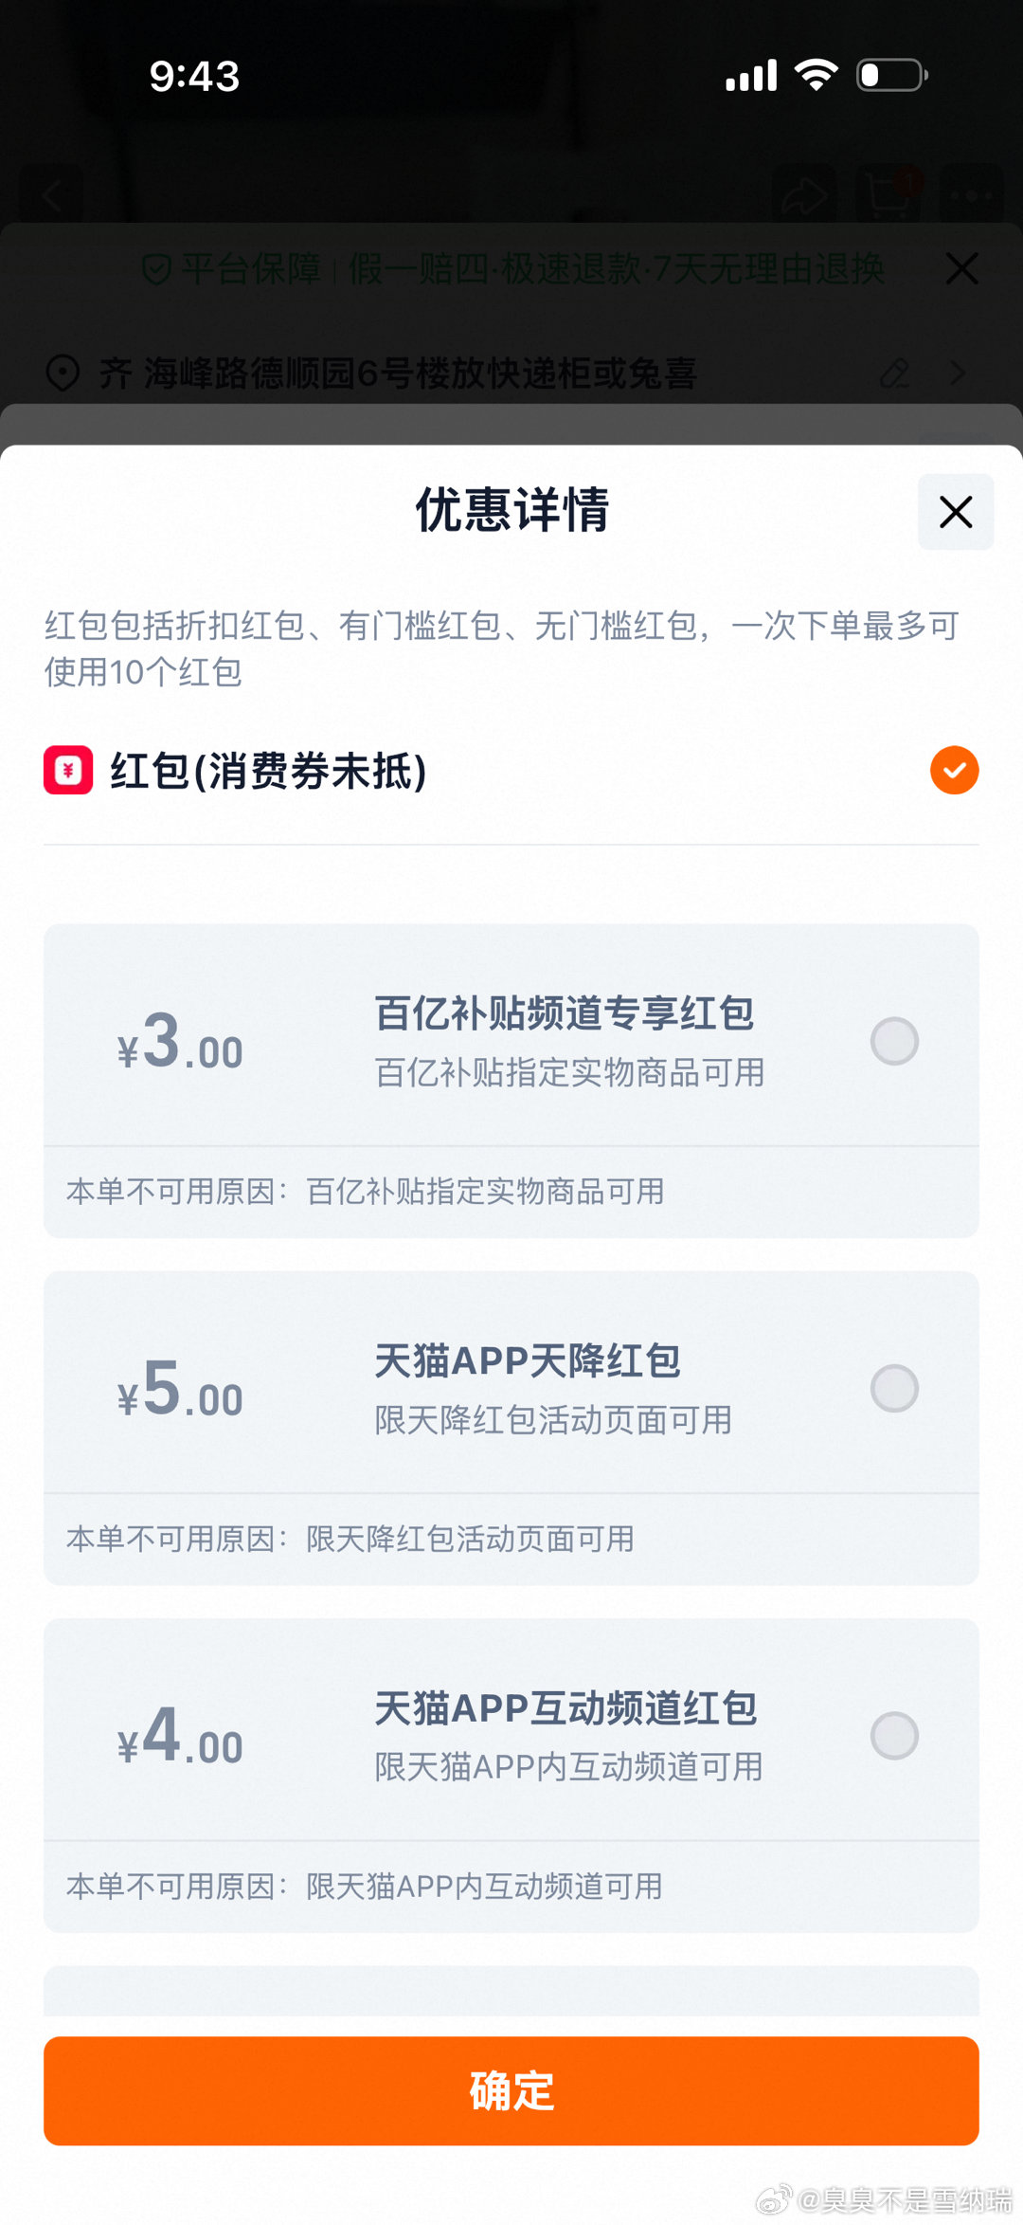Tap the 红包(消费券未抵) section label
Screen dimensions: 1023x2225
[x=268, y=770]
